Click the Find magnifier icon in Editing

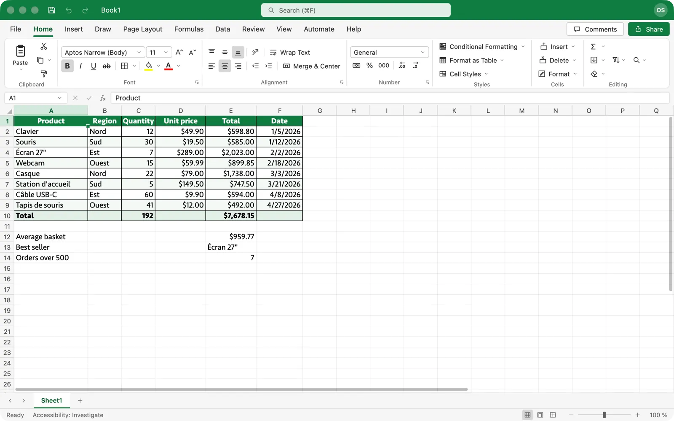point(637,60)
